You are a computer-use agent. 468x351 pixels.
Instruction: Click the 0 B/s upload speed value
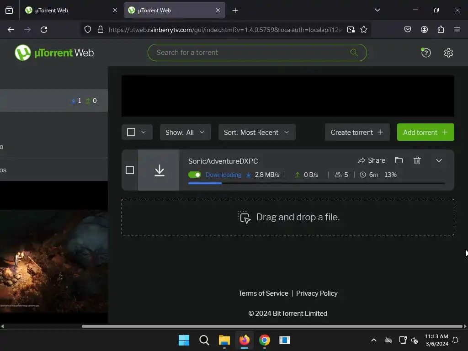311,175
